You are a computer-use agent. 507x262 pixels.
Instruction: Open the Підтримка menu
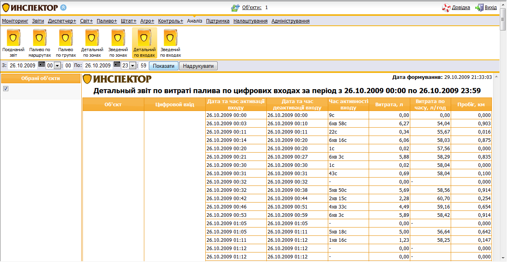(x=218, y=21)
